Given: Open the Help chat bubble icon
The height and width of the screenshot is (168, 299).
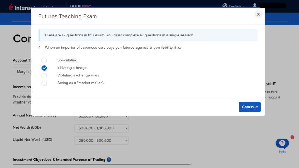Looking at the screenshot, I should [x=282, y=143].
